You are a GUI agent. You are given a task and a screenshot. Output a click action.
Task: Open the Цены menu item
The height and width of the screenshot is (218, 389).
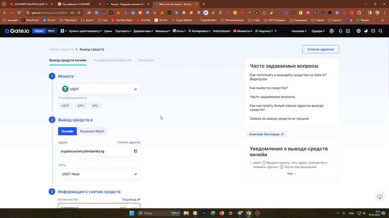pyautogui.click(x=108, y=31)
